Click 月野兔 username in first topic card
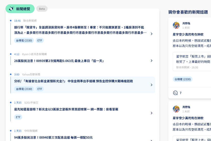Image resolution: width=211 pixels, height=141 pixels. [x=186, y=23]
